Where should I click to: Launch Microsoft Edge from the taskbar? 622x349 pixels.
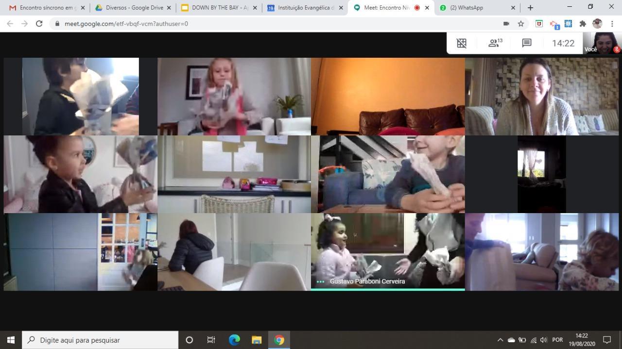click(234, 340)
